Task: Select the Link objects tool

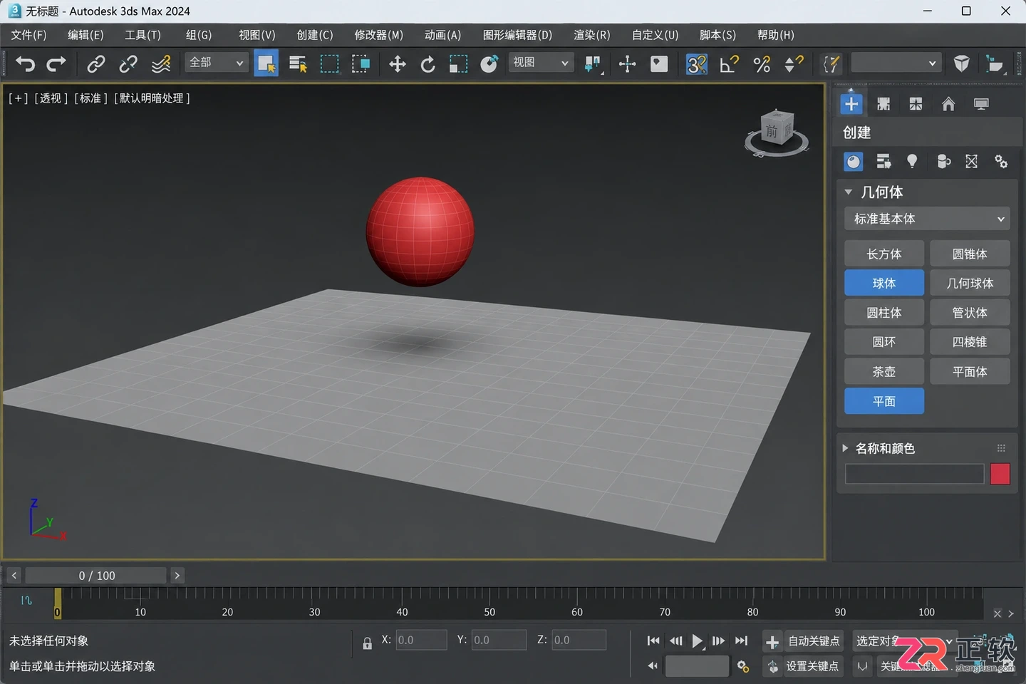Action: pyautogui.click(x=95, y=64)
